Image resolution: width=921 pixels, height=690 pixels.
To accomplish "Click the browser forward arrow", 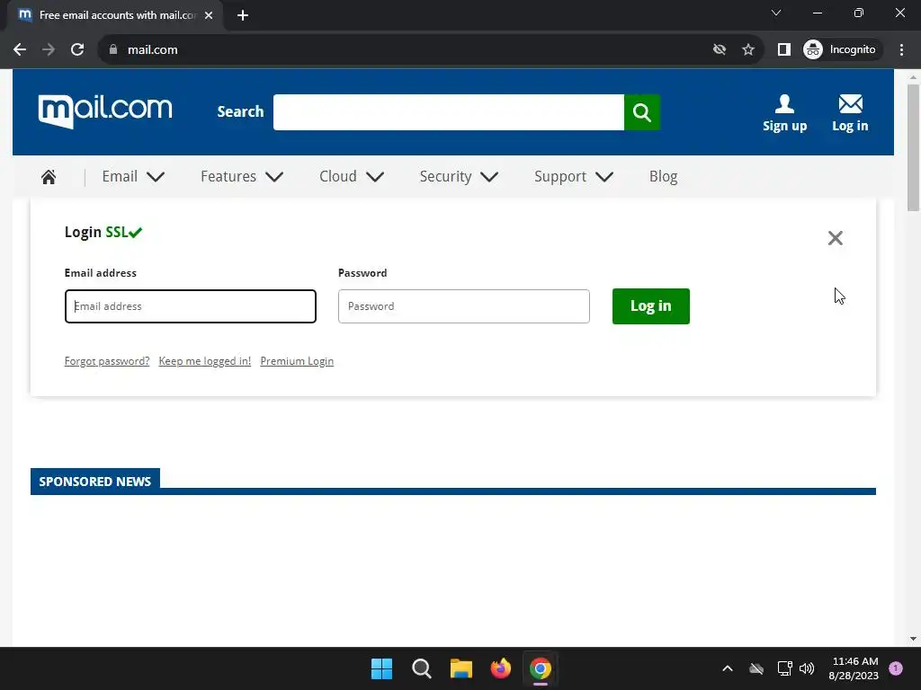I will (49, 49).
